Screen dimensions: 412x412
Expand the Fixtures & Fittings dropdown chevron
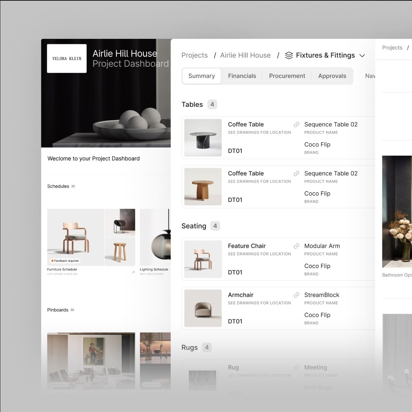(x=362, y=56)
